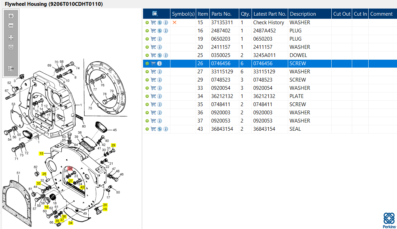
Task: Open the Check History link
Action: pyautogui.click(x=269, y=23)
